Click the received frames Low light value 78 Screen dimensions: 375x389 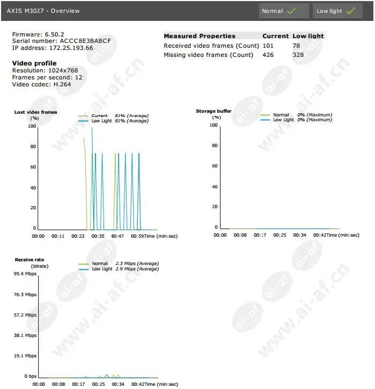pos(296,46)
